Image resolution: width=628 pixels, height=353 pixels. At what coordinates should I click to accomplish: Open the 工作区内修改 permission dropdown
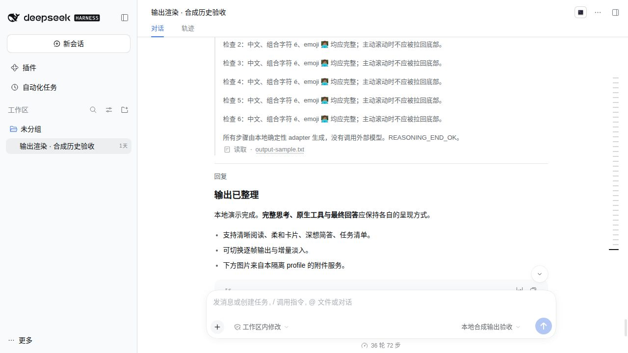262,327
